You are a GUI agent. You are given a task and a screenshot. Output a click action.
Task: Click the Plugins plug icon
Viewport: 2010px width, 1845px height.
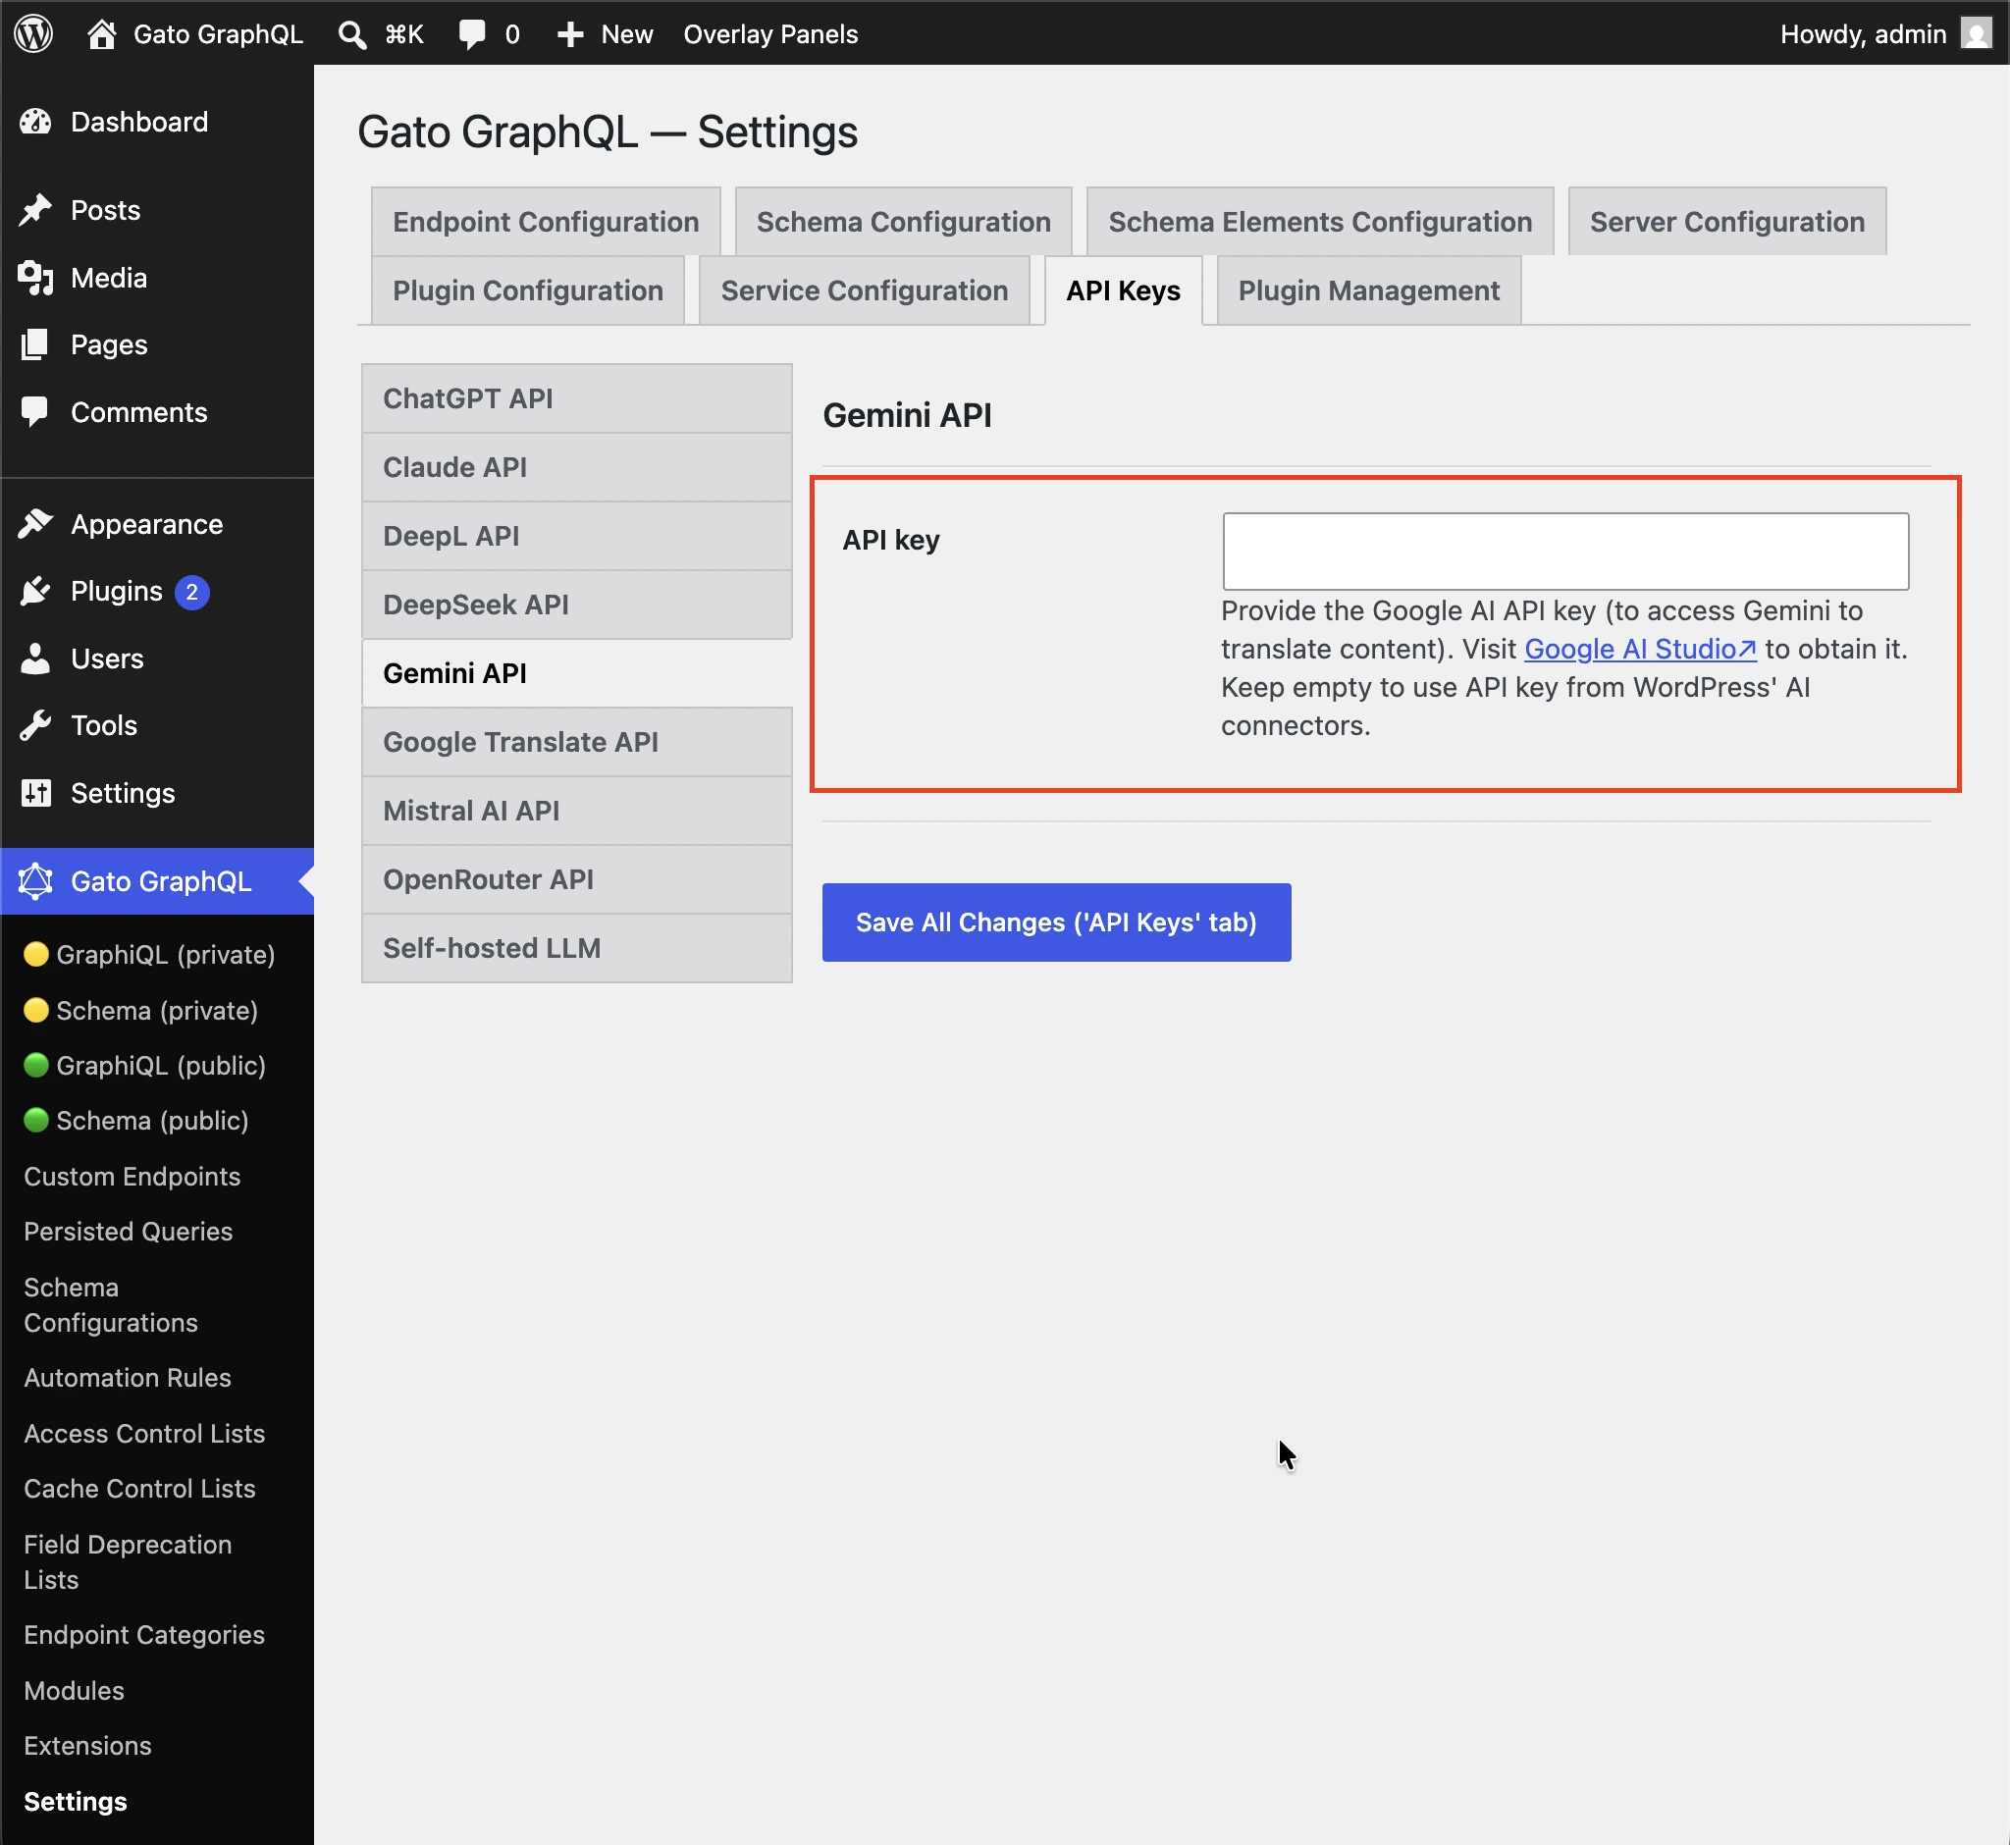coord(36,591)
